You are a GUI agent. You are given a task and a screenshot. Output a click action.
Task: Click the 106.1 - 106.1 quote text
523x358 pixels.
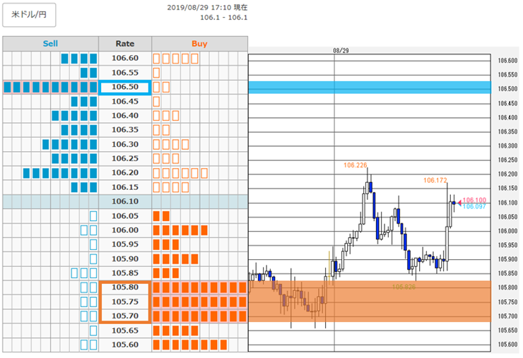223,18
